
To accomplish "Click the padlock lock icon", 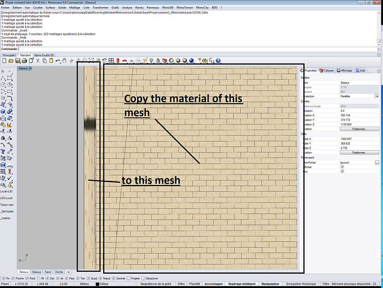I will click(158, 60).
